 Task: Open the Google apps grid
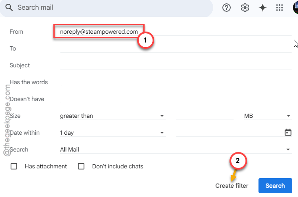click(280, 8)
